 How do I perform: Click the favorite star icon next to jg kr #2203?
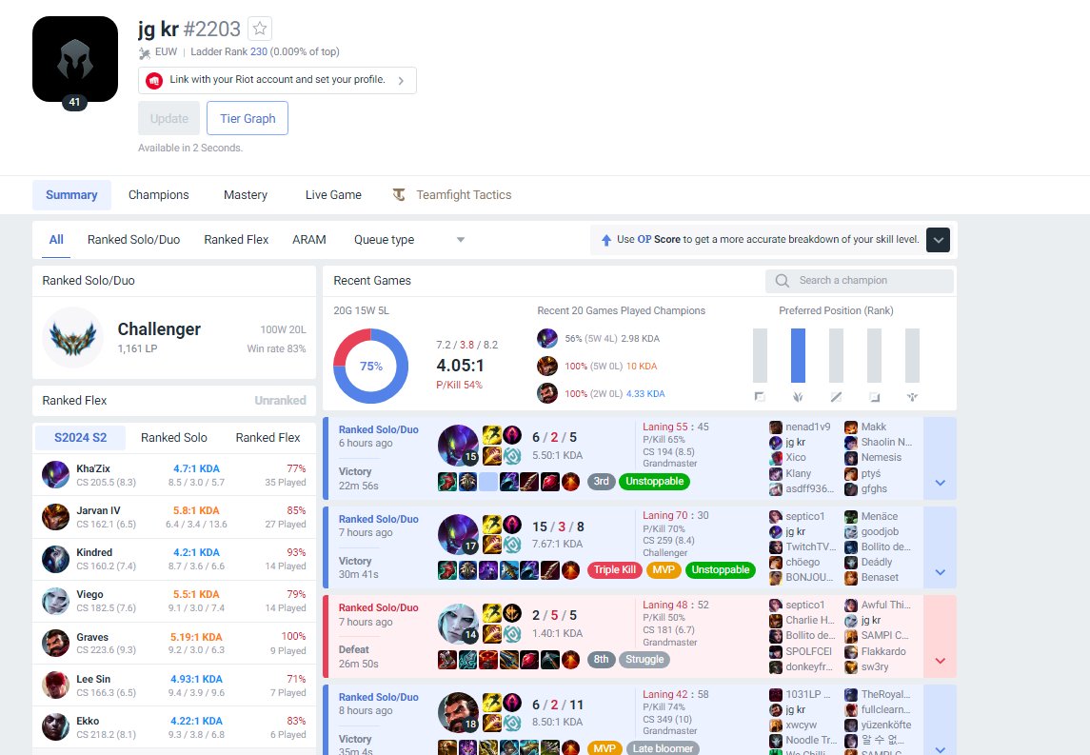coord(260,29)
